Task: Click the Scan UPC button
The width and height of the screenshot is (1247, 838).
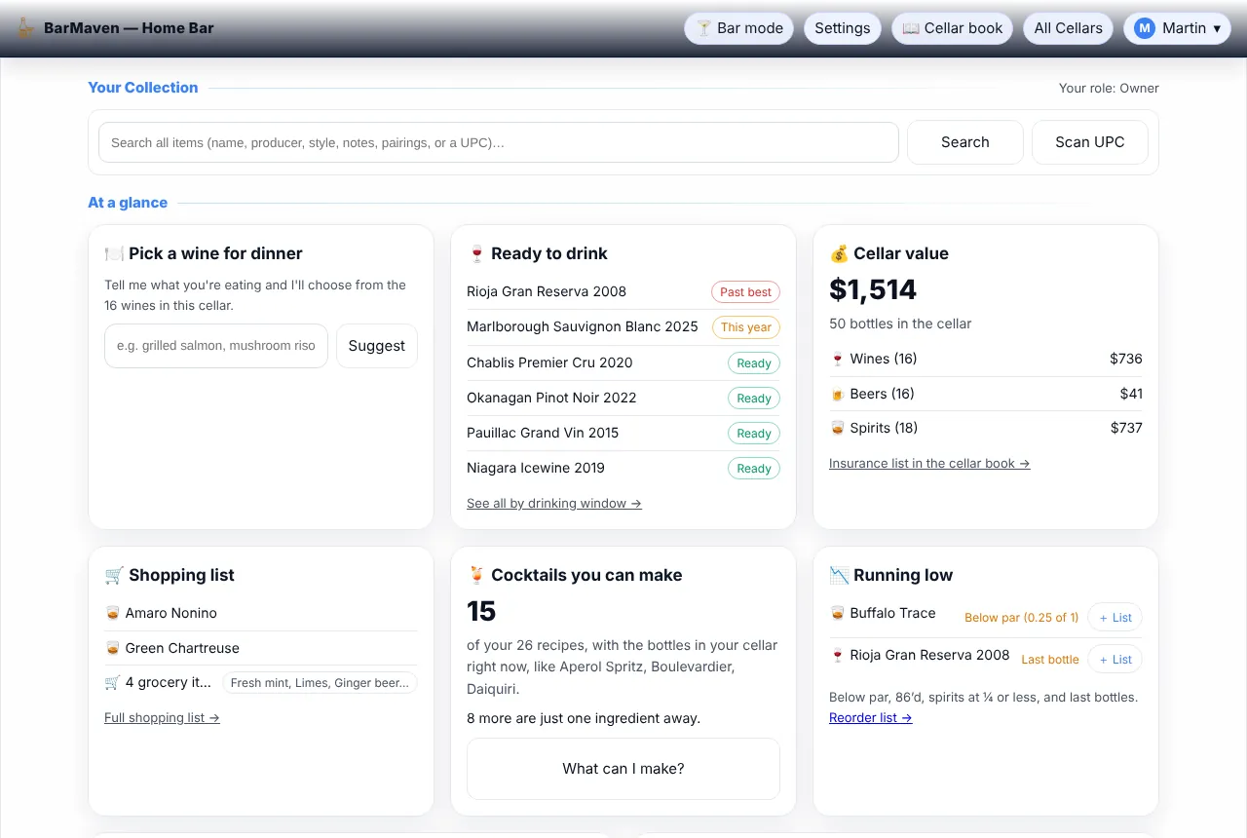Action: coord(1090,142)
